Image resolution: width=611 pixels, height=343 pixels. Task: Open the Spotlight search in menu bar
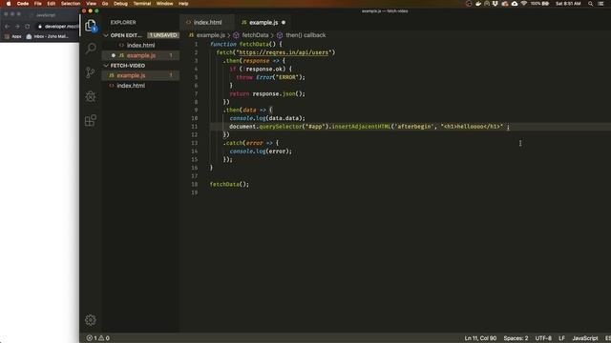(590, 4)
